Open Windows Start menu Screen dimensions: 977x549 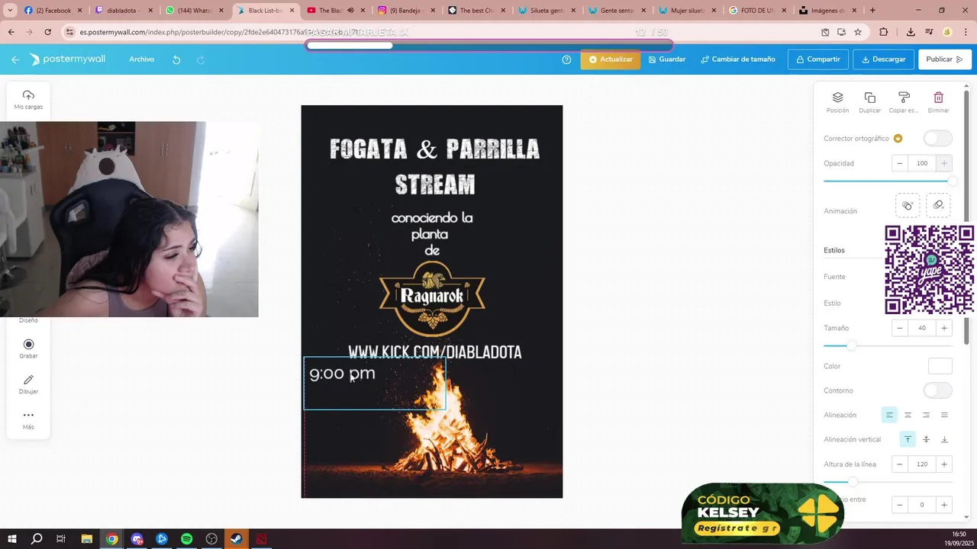point(12,539)
